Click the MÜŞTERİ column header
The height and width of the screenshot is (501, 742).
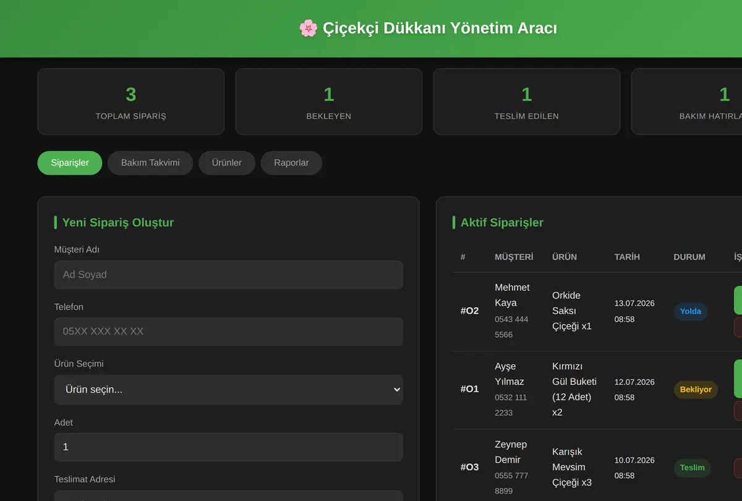tap(514, 257)
